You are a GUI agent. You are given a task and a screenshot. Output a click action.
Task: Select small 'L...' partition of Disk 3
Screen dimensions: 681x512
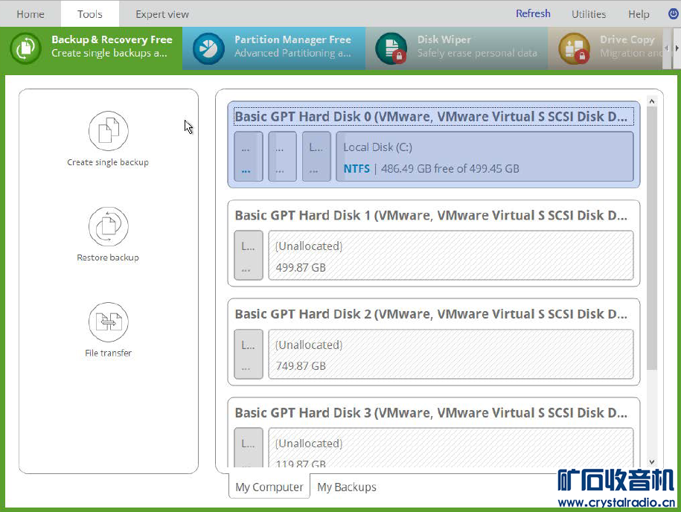[x=249, y=447]
